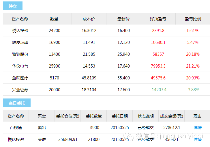This screenshot has width=210, height=147.
Task: Click quantity 5170
Action: (55, 78)
